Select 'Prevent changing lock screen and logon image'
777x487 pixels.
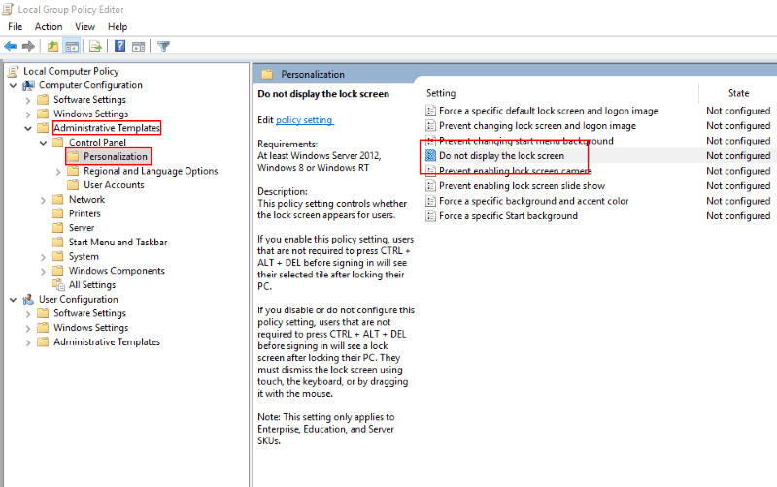pos(537,126)
